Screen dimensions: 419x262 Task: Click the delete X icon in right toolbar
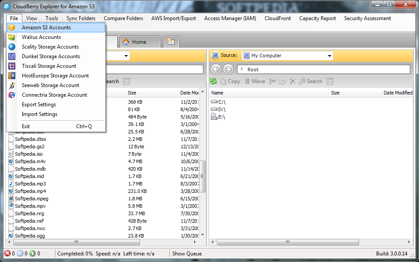coord(293,81)
